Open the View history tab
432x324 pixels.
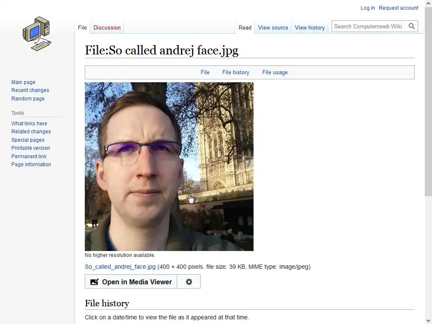[310, 27]
